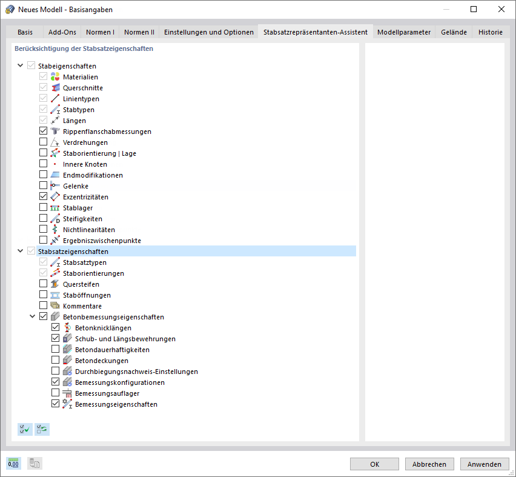Collapse the Stabeigenschaften tree node
This screenshot has width=516, height=477.
click(20, 65)
